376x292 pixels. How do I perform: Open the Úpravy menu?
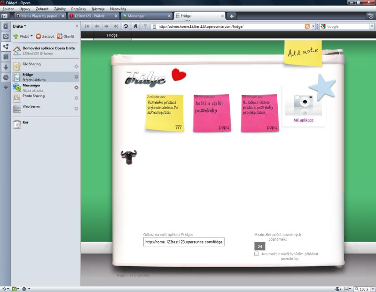pos(25,9)
